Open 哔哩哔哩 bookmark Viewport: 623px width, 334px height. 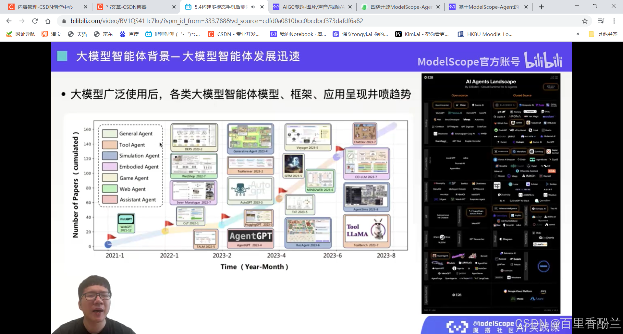[173, 34]
